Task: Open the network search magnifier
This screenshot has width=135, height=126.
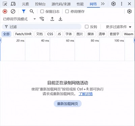Action: [x=32, y=11]
